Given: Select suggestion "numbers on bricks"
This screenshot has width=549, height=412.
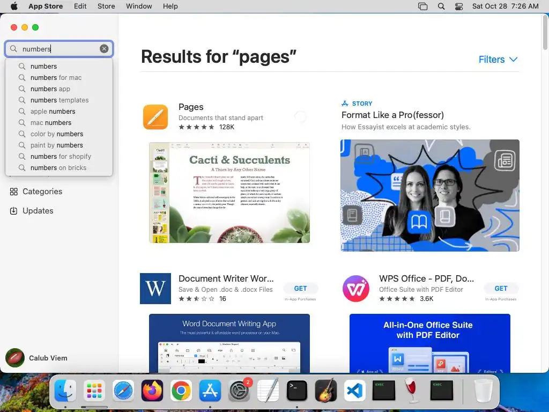Looking at the screenshot, I should tap(59, 167).
